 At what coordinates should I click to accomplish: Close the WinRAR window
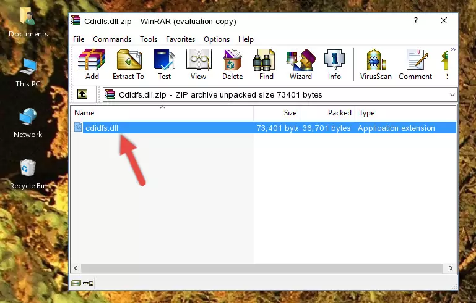(x=444, y=20)
